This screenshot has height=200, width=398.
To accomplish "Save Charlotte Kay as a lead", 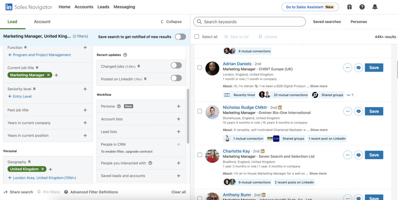I will [x=374, y=155].
